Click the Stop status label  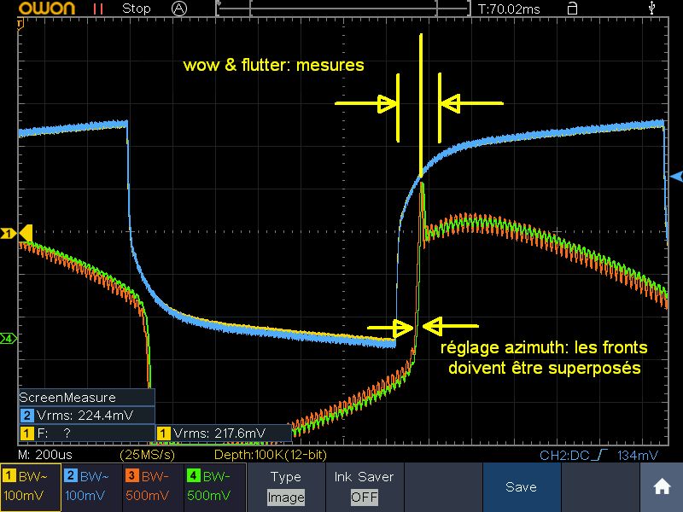(137, 9)
